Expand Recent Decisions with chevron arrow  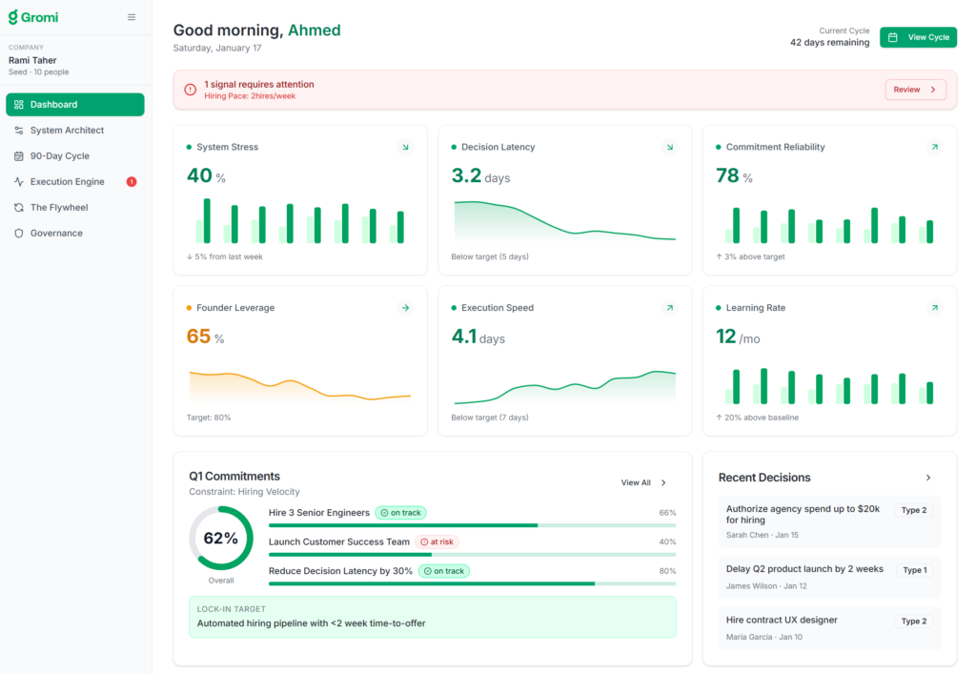pos(928,478)
